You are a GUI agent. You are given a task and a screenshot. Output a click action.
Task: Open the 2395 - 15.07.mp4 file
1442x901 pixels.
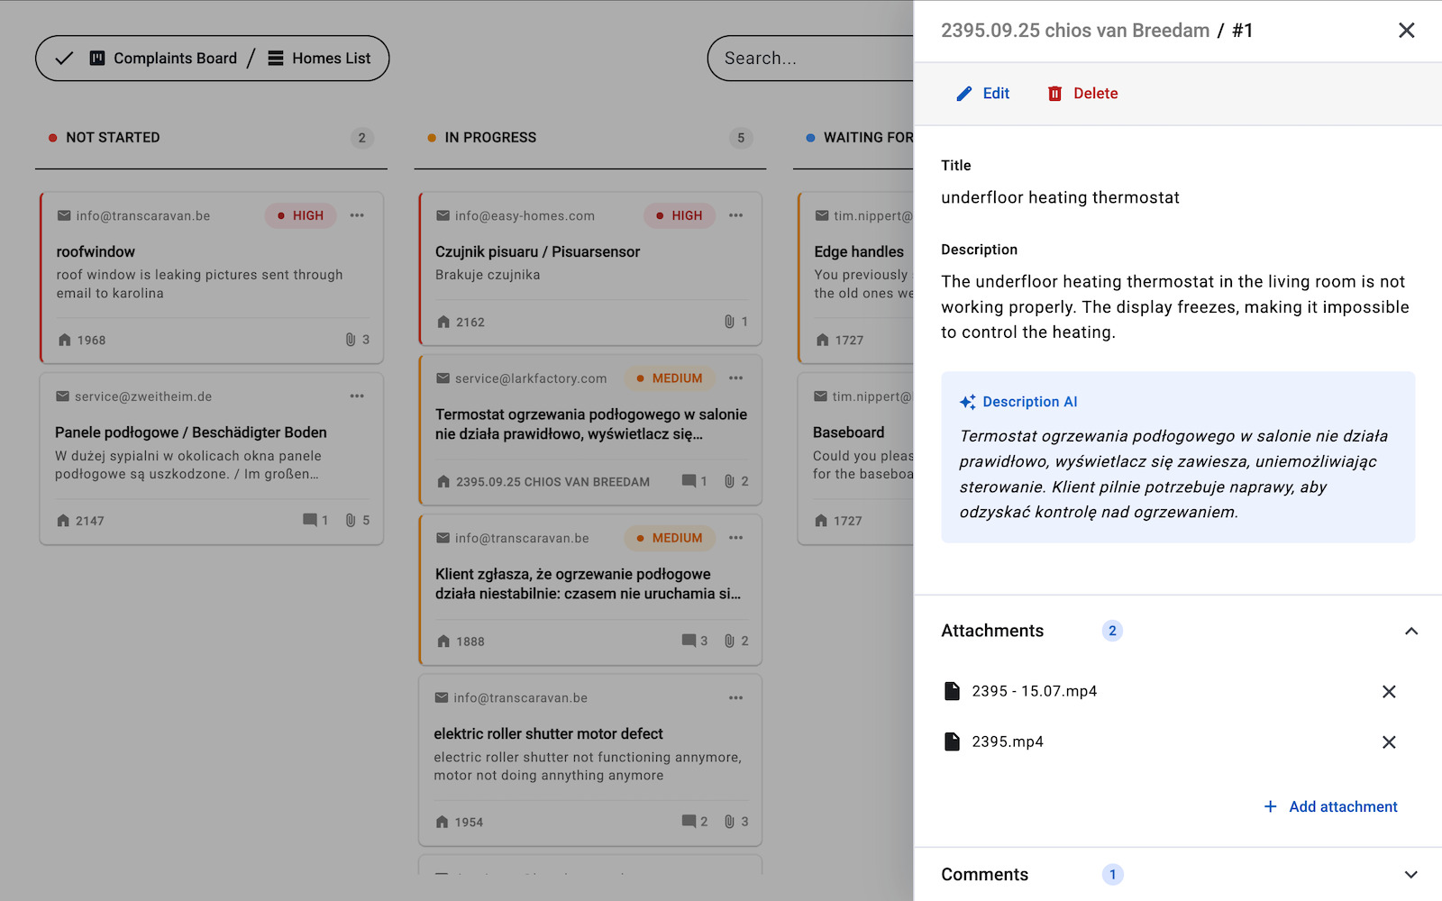[1034, 691]
